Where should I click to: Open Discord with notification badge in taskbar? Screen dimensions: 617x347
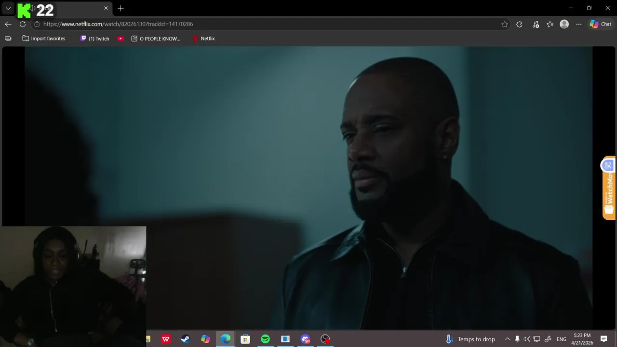305,339
